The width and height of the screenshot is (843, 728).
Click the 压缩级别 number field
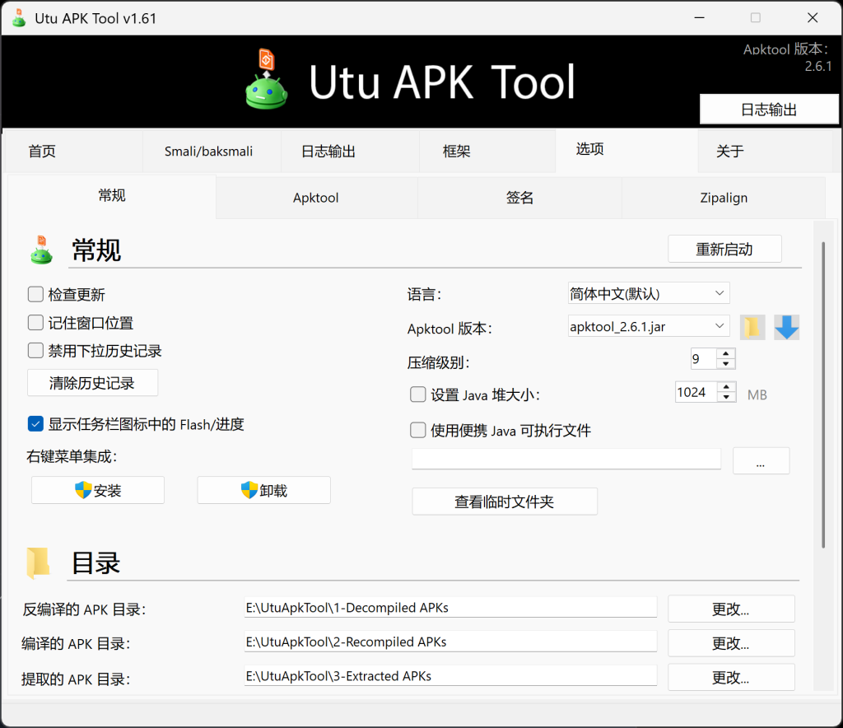(704, 358)
